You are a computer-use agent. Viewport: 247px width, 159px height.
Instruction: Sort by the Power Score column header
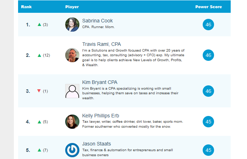click(208, 7)
